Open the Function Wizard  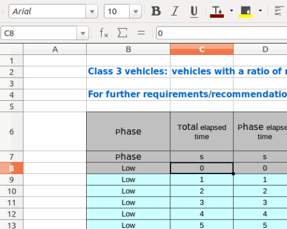tap(104, 33)
